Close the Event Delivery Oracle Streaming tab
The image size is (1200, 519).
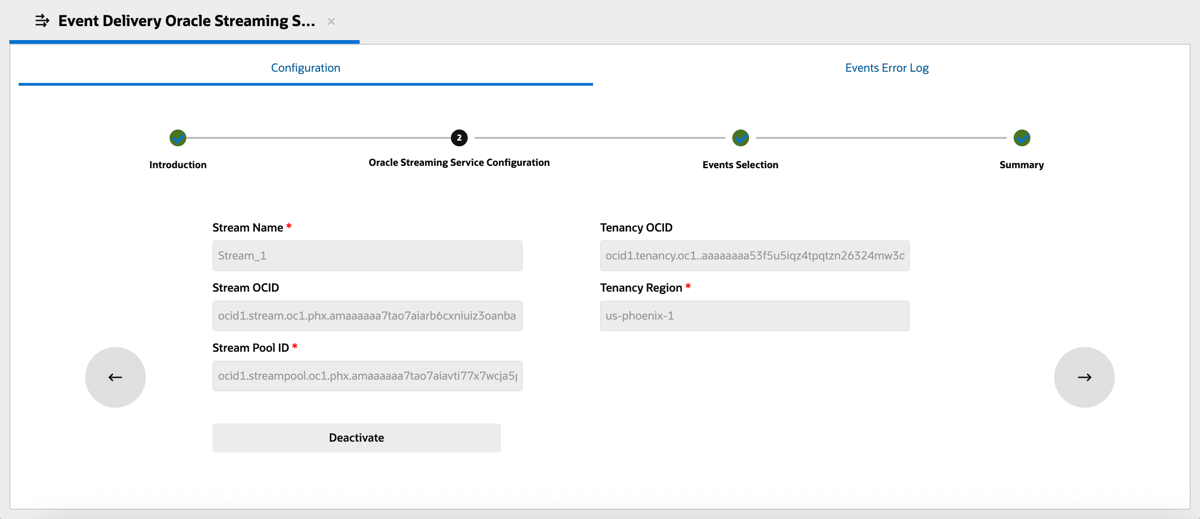[x=331, y=21]
